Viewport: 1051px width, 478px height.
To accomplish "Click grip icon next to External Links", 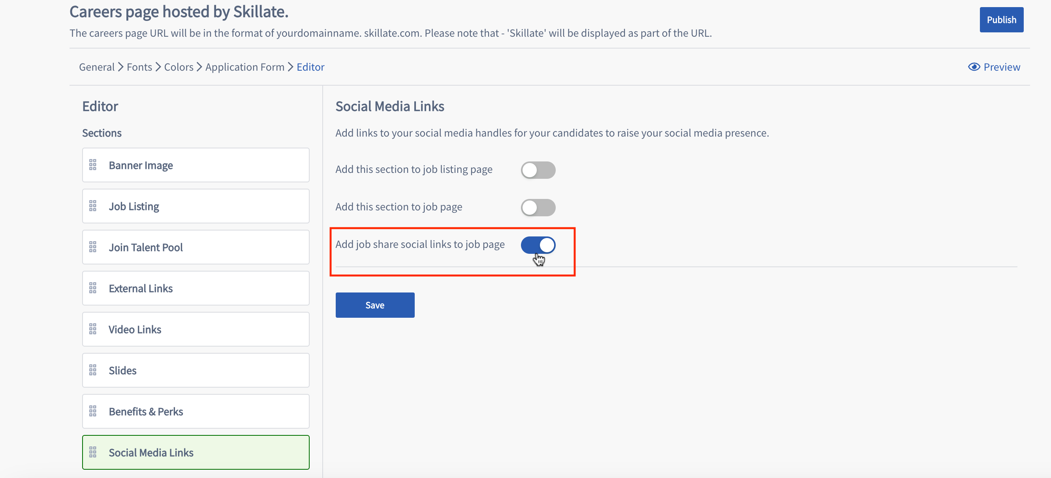I will tap(92, 288).
